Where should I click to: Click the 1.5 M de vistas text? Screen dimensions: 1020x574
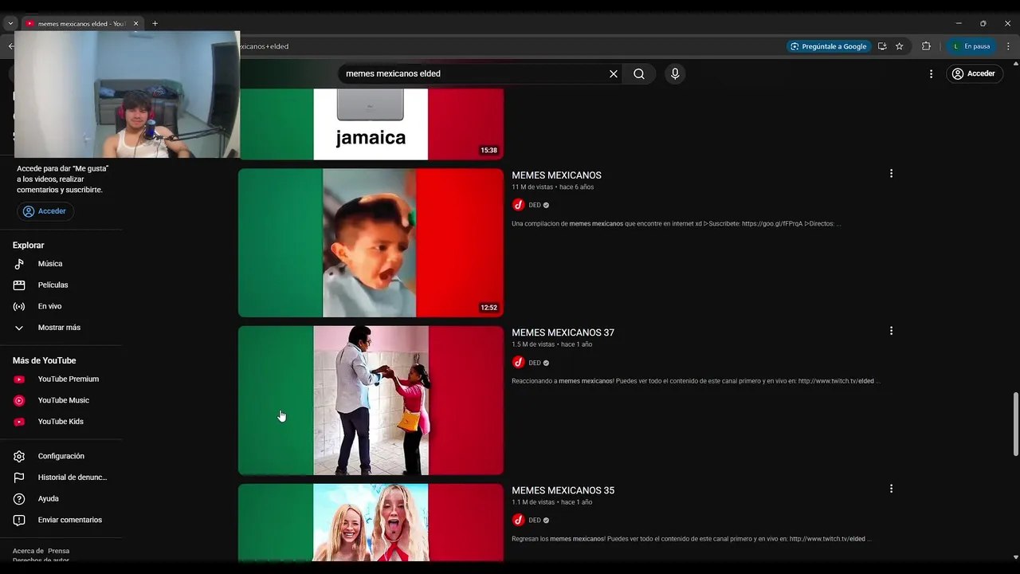click(533, 344)
